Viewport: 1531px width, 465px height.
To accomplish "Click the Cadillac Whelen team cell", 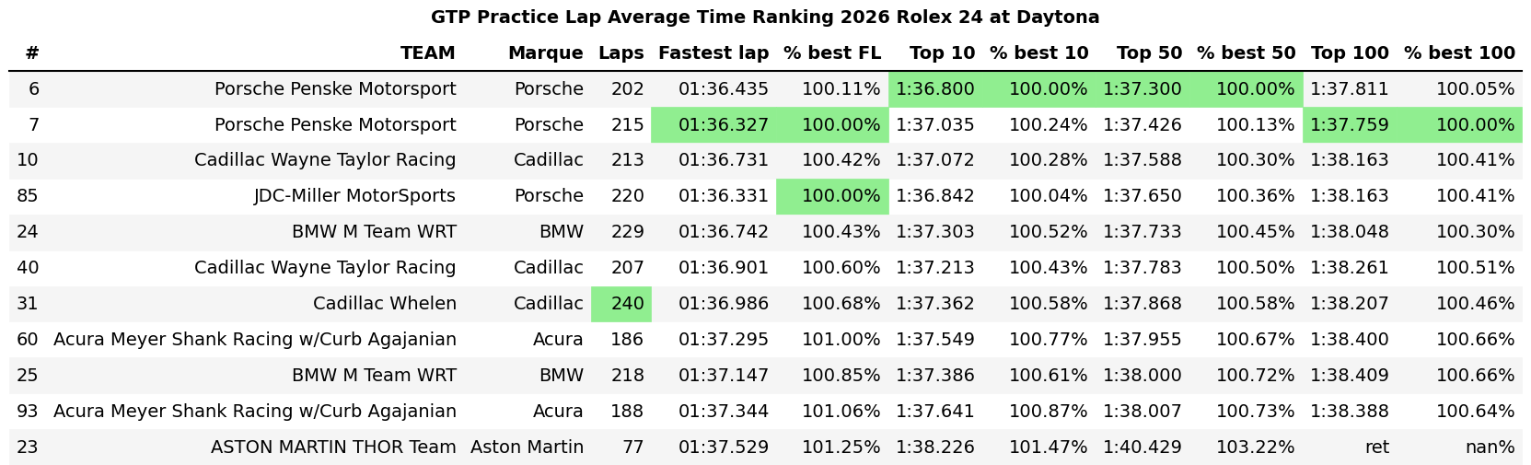I will point(384,304).
